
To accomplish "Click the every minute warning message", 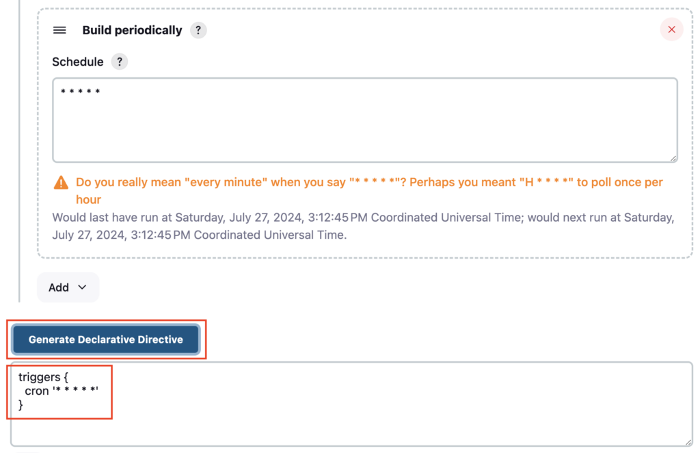I will (369, 191).
